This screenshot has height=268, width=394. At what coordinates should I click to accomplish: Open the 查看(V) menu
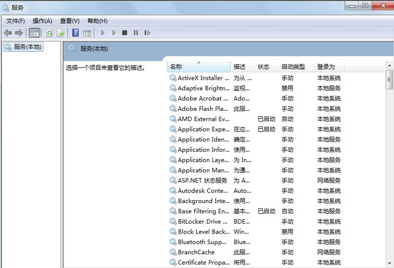pos(70,21)
